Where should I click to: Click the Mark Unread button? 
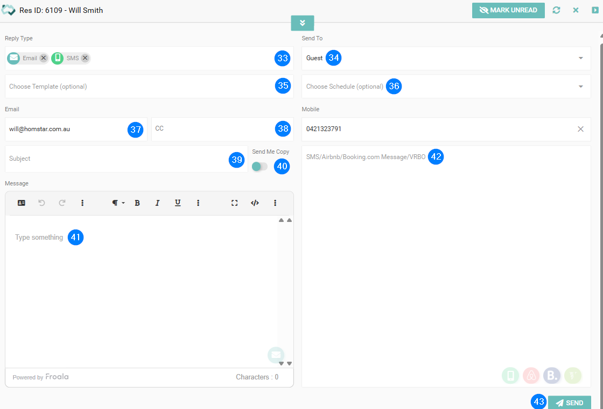[x=508, y=10]
